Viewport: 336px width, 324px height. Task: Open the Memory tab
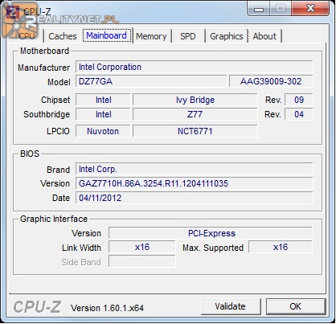tap(151, 36)
